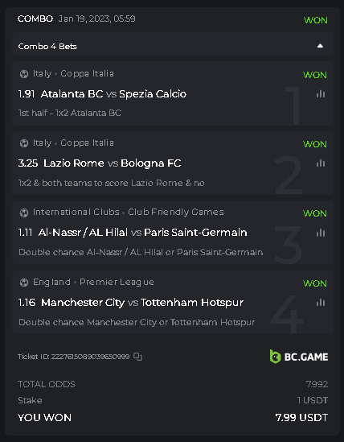Image resolution: width=344 pixels, height=442 pixels.
Task: Select the Premier League breadcrumb
Action: (x=117, y=282)
